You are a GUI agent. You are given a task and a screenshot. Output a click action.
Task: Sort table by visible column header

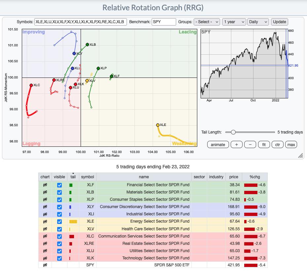pos(59,177)
